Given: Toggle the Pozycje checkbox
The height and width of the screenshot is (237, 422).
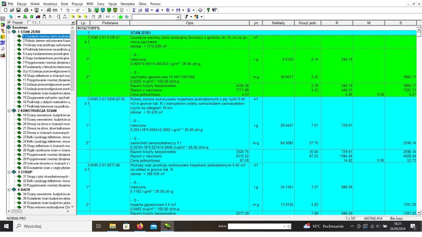Looking at the screenshot, I should click(9, 23).
